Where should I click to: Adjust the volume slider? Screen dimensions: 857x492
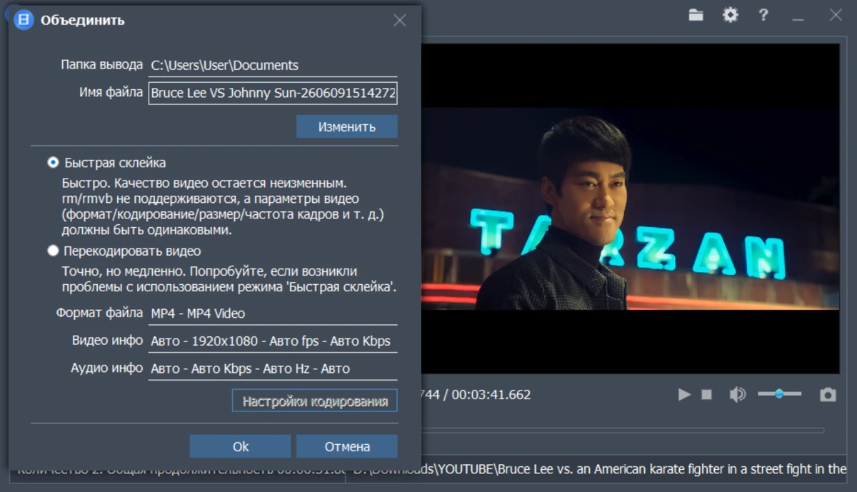coord(779,394)
